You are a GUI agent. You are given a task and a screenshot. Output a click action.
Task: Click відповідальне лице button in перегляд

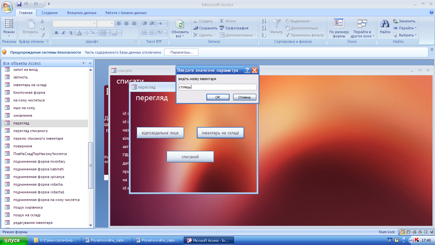point(160,133)
